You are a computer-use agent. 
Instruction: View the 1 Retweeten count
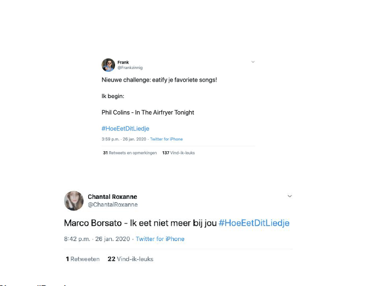(83, 259)
